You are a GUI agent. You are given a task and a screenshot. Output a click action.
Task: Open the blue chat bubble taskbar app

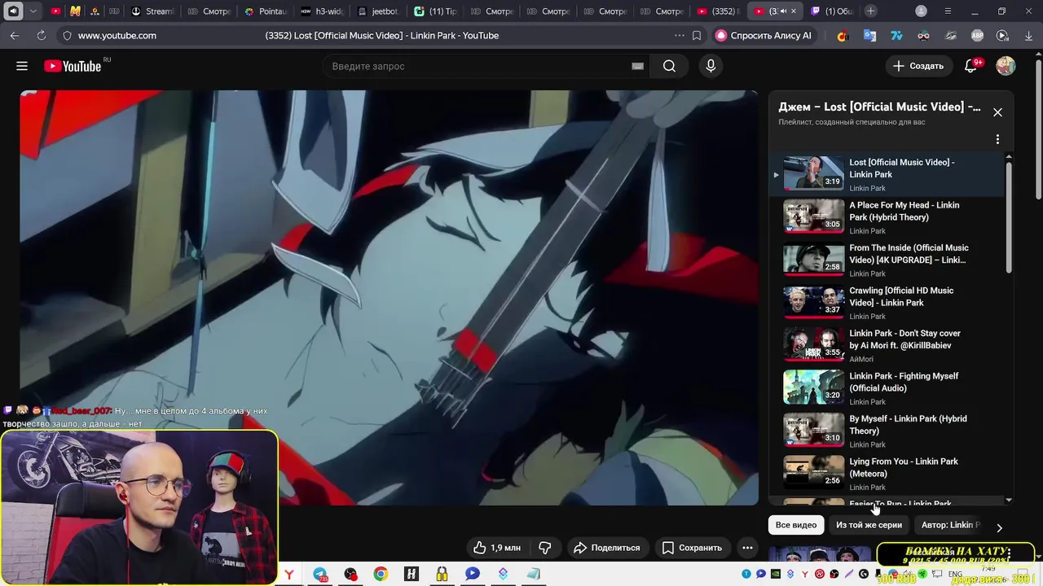472,574
